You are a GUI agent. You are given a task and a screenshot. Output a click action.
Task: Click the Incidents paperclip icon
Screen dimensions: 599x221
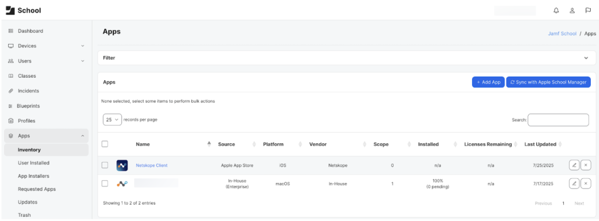click(x=11, y=91)
